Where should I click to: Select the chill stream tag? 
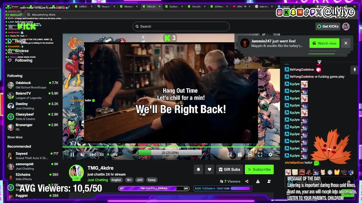pos(140,180)
